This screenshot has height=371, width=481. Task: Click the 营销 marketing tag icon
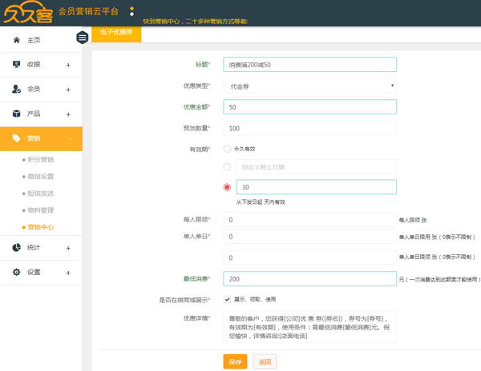click(x=16, y=139)
